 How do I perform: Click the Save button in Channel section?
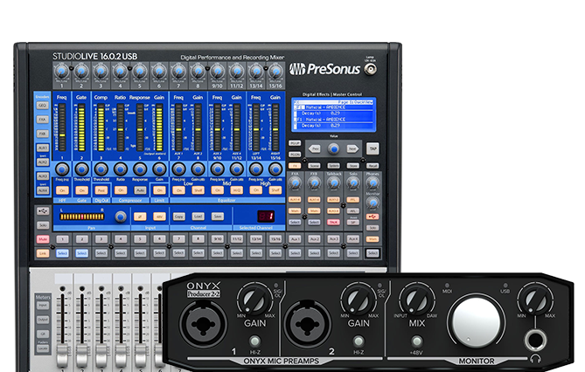point(218,217)
